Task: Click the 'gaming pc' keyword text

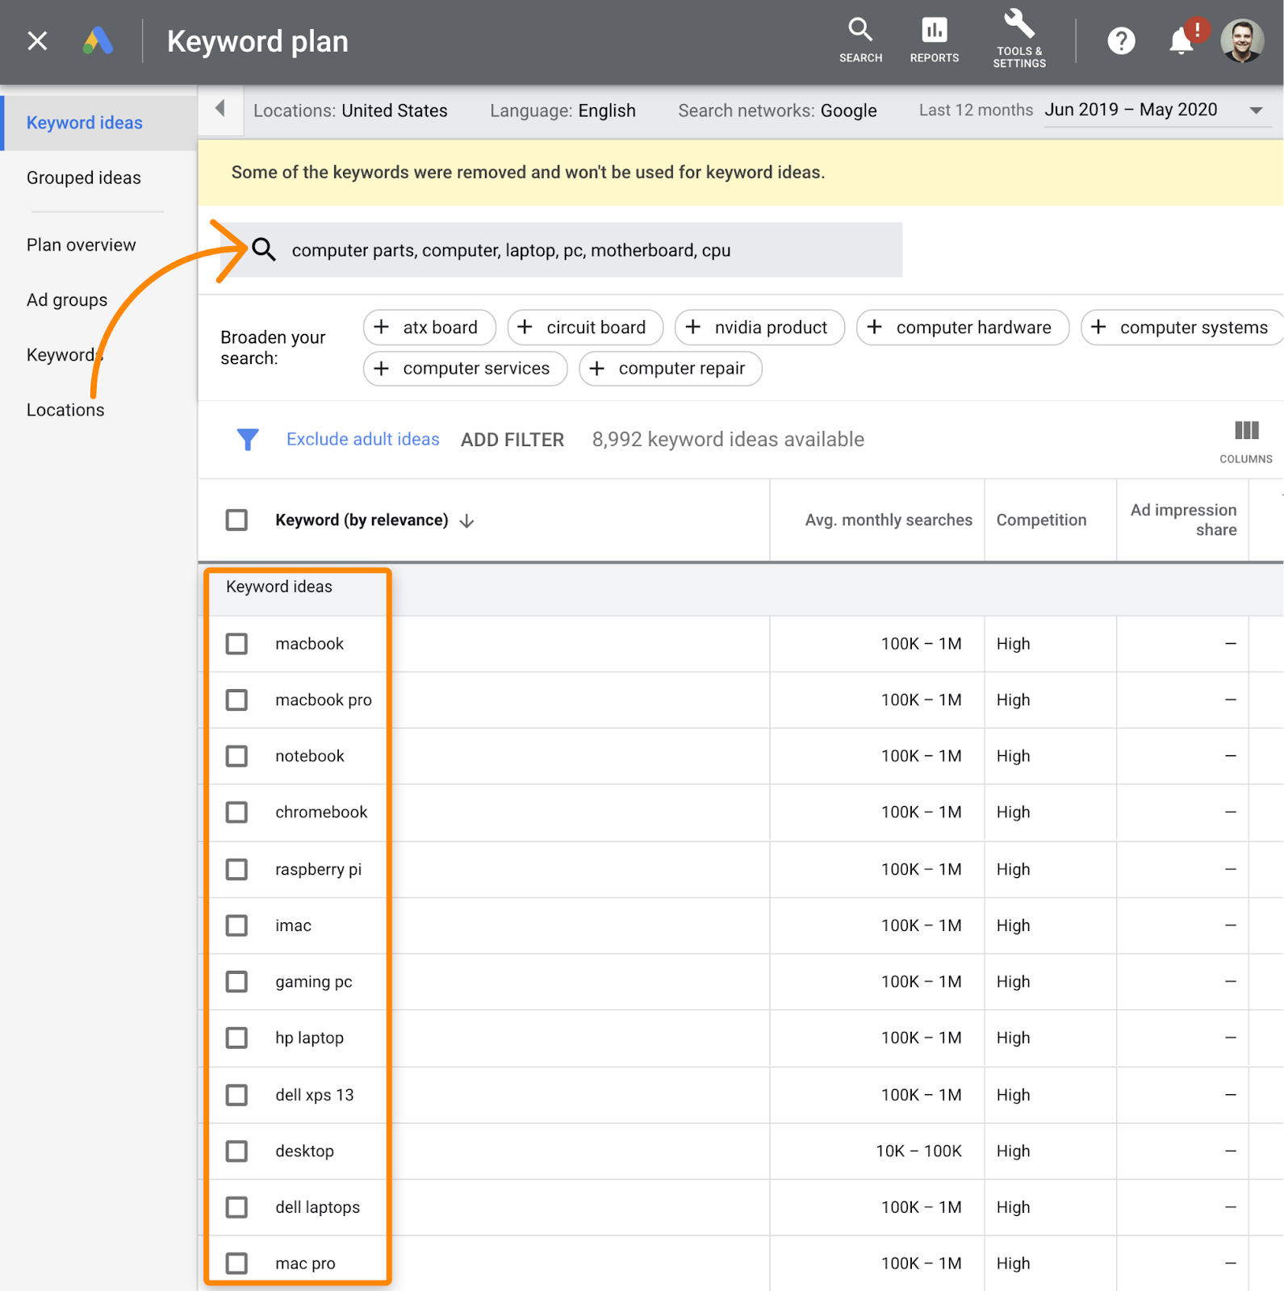Action: pyautogui.click(x=313, y=982)
